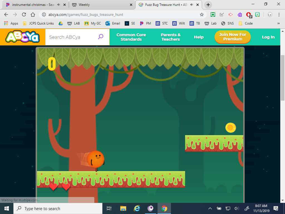Bookmark this page with the star icon
285x214 pixels.
tap(202, 14)
